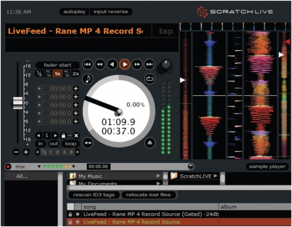This screenshot has width=292, height=227.
Task: Click the pitch fader handle
Action: (18, 103)
